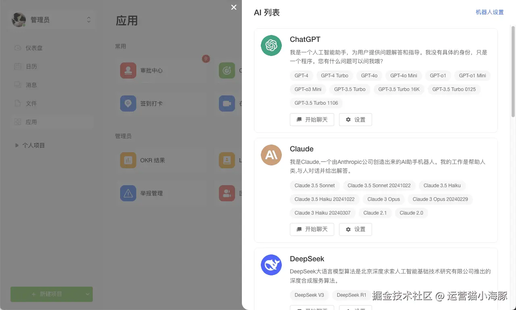Go to 应用 in the sidebar
The image size is (516, 310).
coord(52,122)
